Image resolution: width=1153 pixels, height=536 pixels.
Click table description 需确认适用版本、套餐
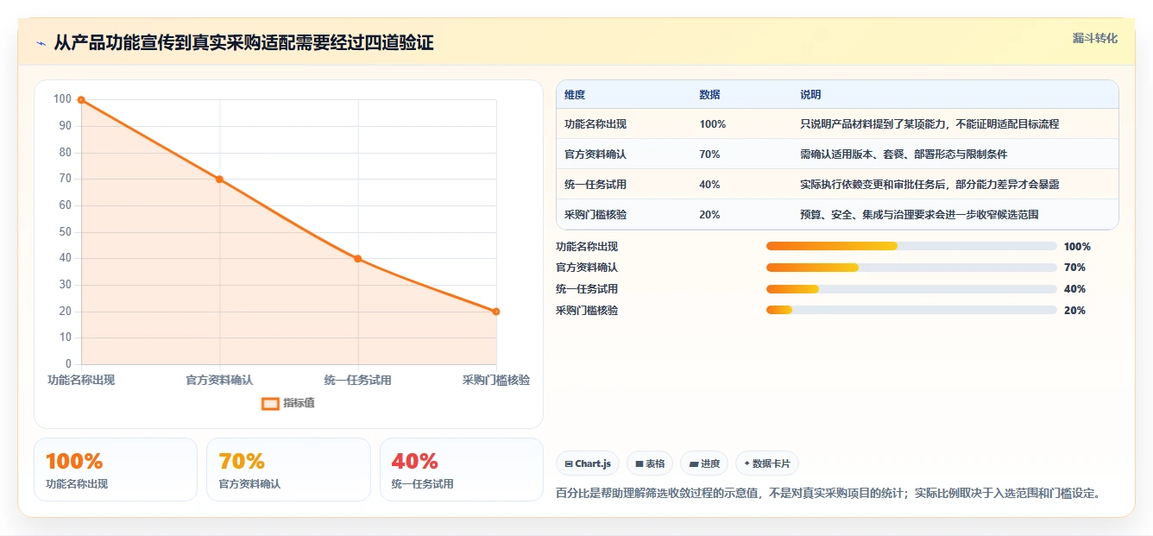coord(904,154)
